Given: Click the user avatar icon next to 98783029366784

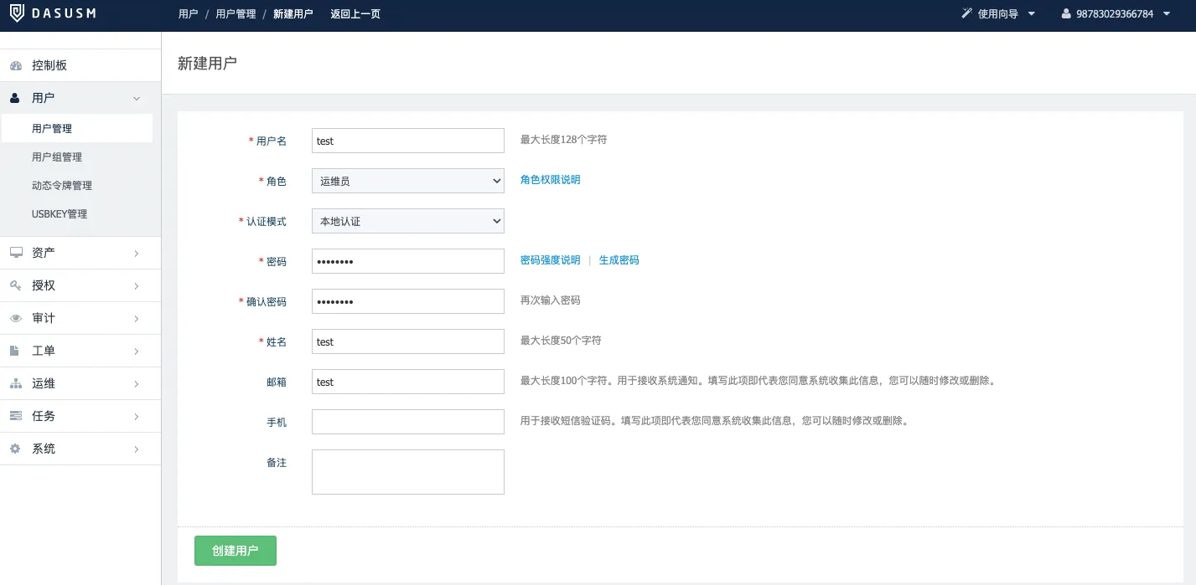Looking at the screenshot, I should pyautogui.click(x=1064, y=13).
